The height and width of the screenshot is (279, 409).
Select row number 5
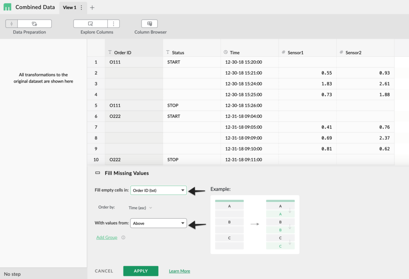click(96, 105)
